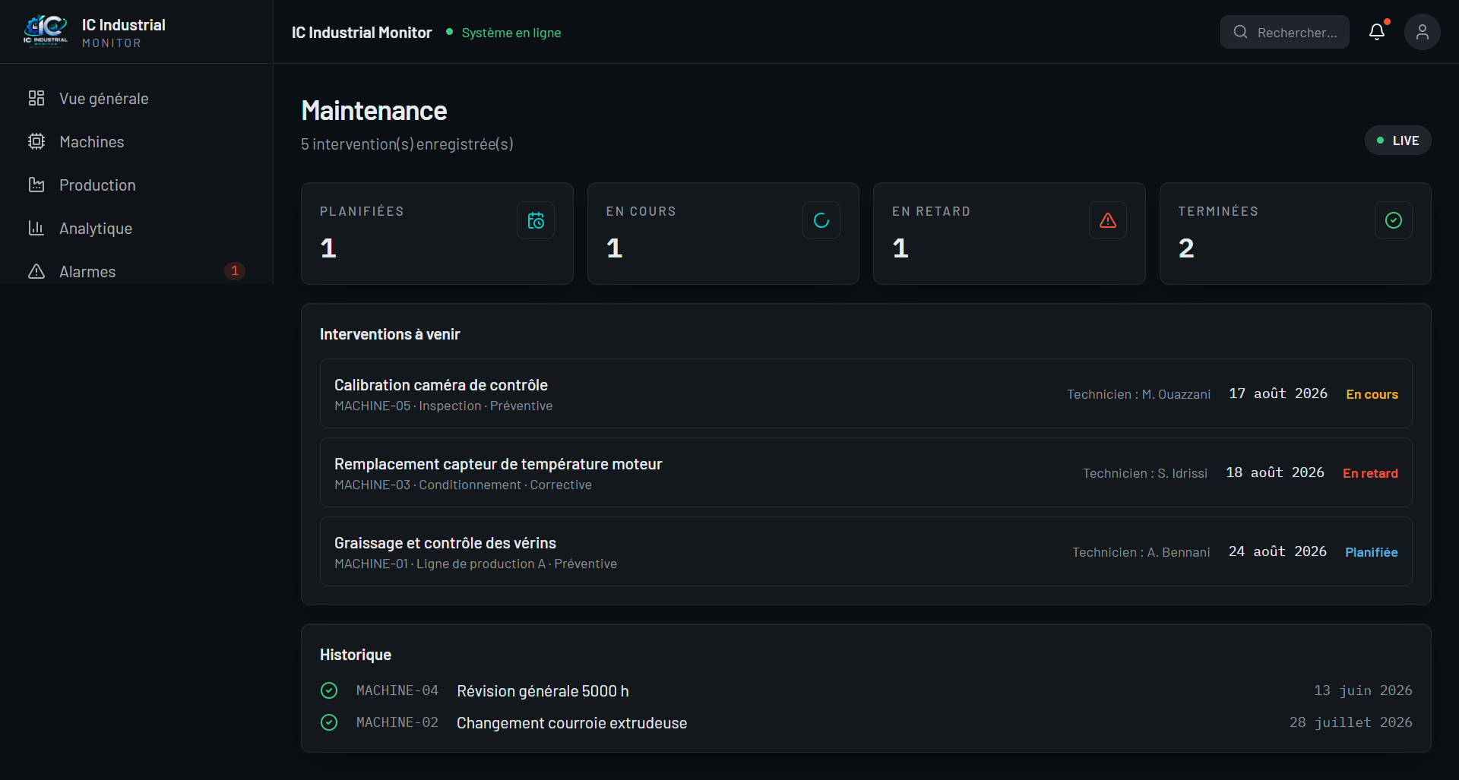1459x780 pixels.
Task: Open Remplacement capteur de température moteur intervention
Action: [x=866, y=472]
